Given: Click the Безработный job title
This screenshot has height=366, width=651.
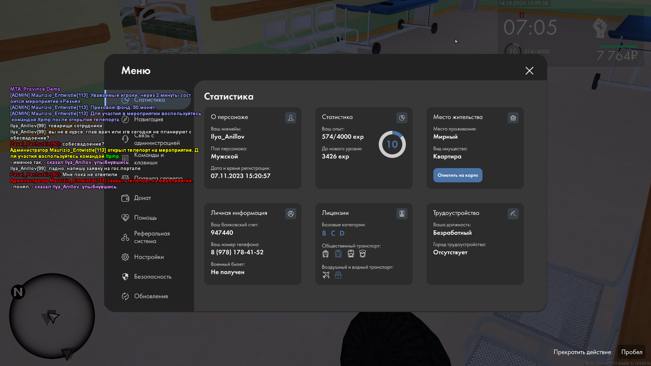Looking at the screenshot, I should 453,233.
